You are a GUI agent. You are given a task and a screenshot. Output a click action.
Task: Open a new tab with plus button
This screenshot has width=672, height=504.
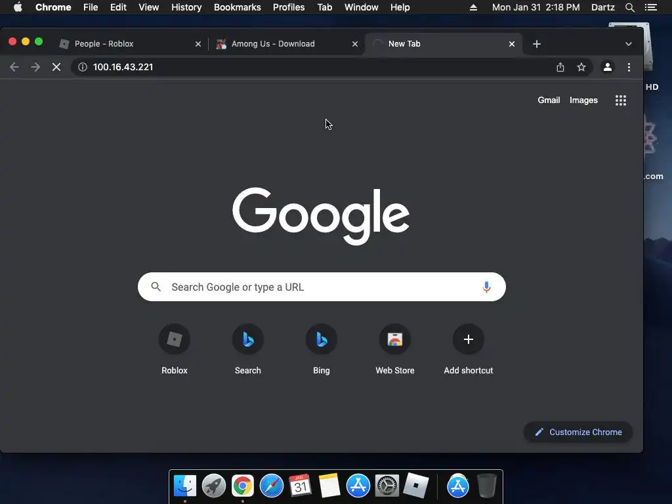(x=537, y=44)
